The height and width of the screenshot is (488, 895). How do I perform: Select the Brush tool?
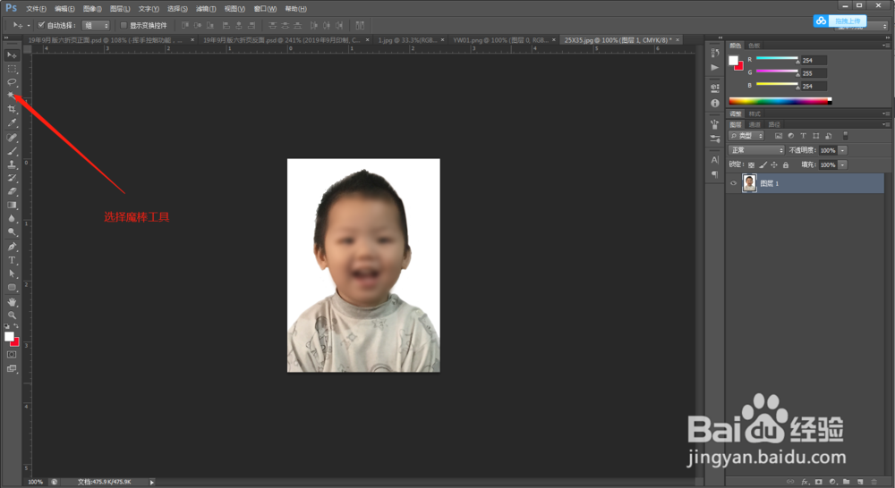click(x=12, y=151)
